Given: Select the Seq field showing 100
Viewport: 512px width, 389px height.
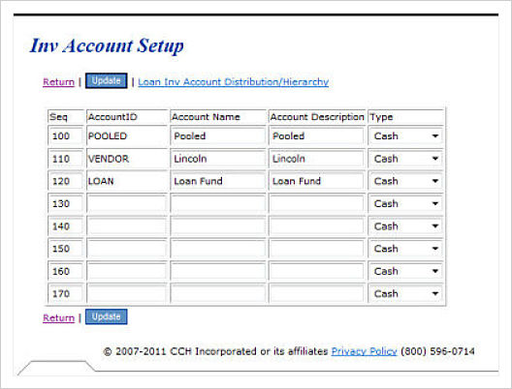Looking at the screenshot, I should [66, 135].
